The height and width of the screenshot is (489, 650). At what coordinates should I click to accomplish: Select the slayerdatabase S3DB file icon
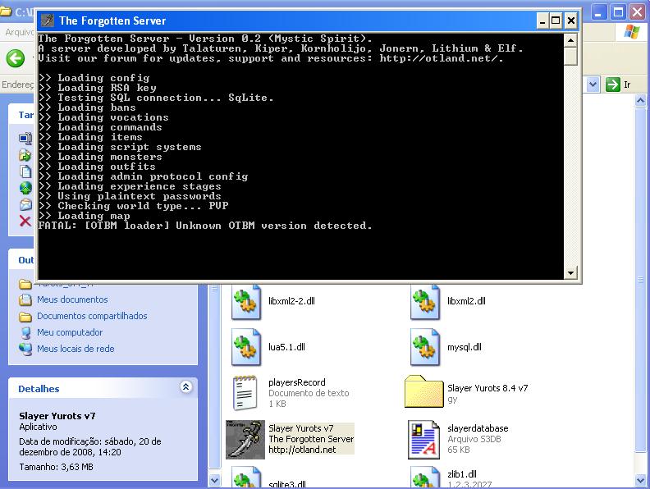pos(423,440)
